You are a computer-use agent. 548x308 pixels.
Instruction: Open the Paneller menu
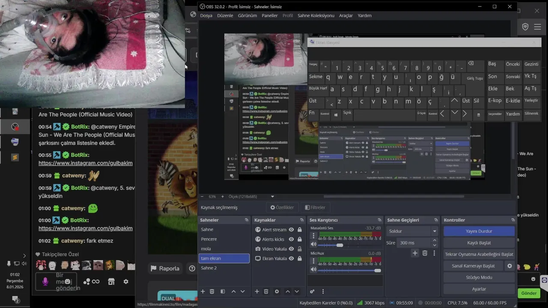270,15
